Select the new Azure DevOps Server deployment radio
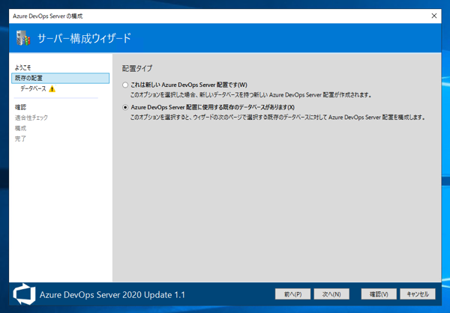This screenshot has height=313, width=450. 125,85
